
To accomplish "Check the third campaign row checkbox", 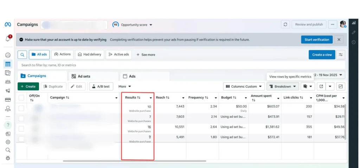I will (21, 129).
